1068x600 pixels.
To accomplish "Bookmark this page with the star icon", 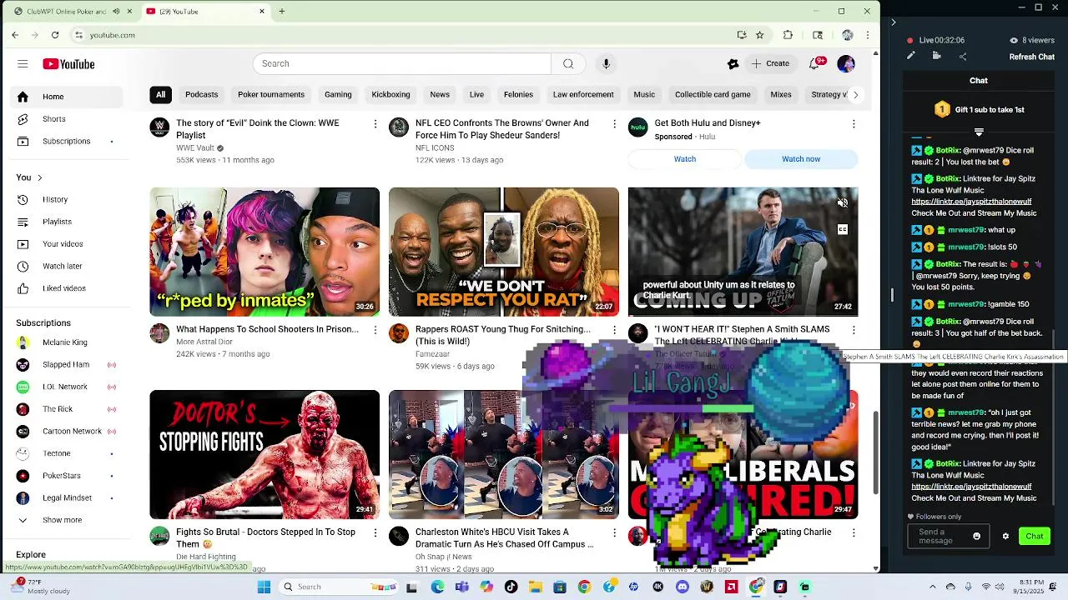I will (759, 35).
